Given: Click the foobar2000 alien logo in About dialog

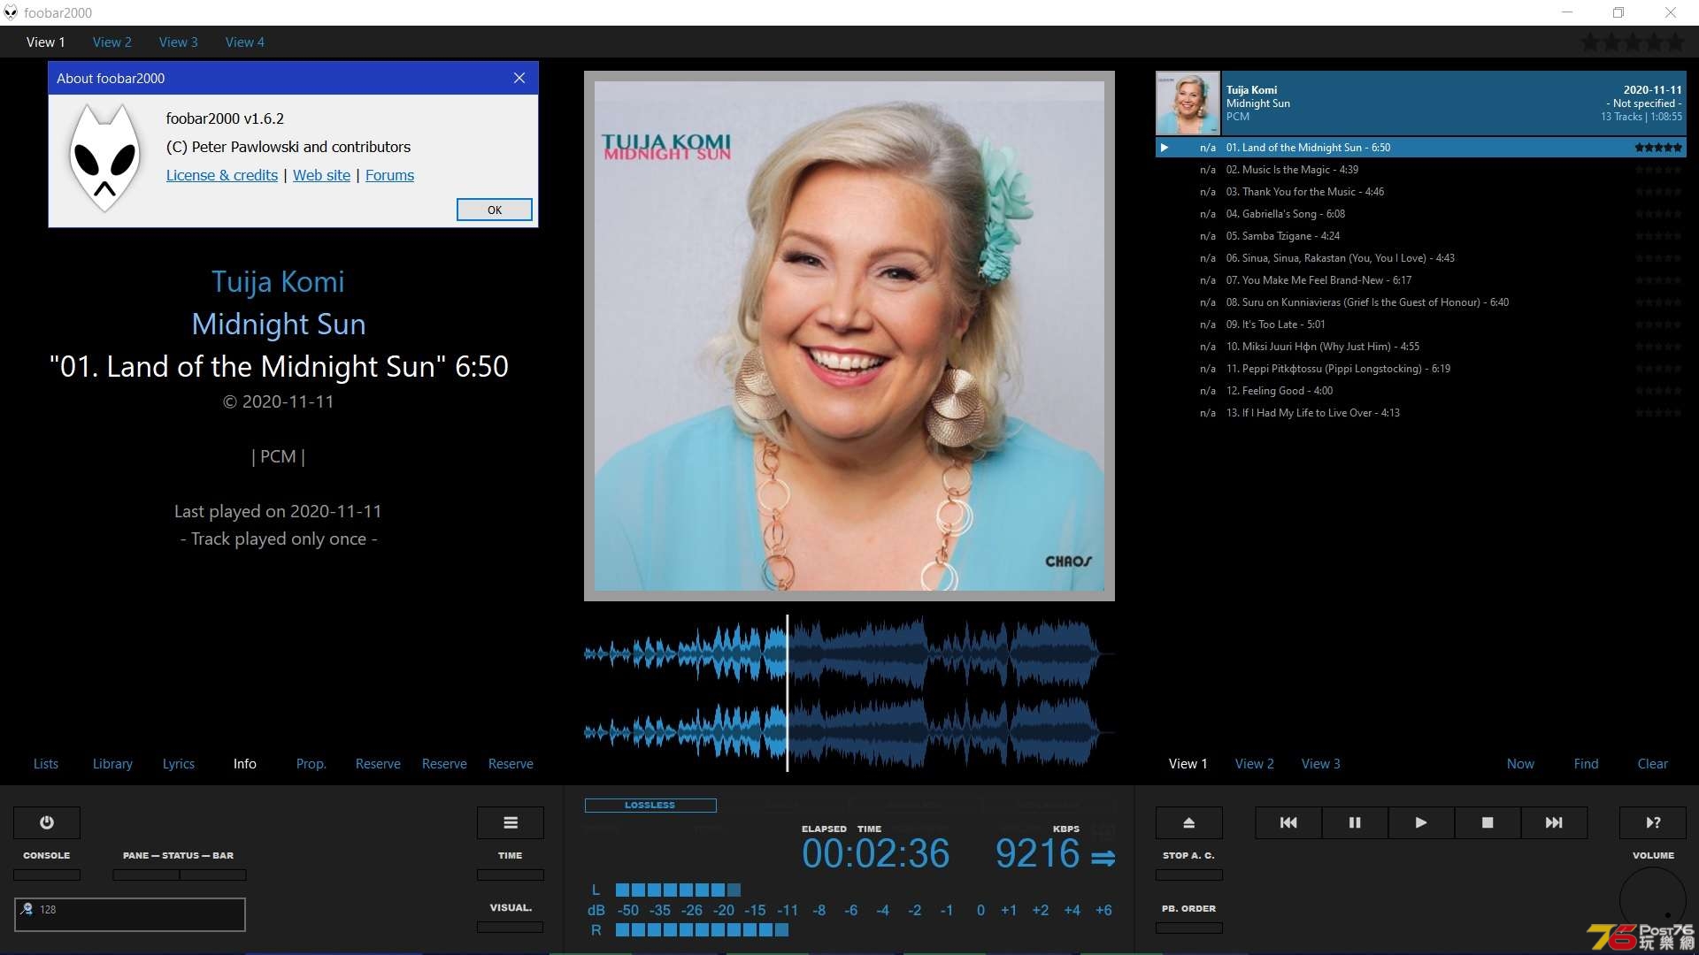Looking at the screenshot, I should 105,157.
